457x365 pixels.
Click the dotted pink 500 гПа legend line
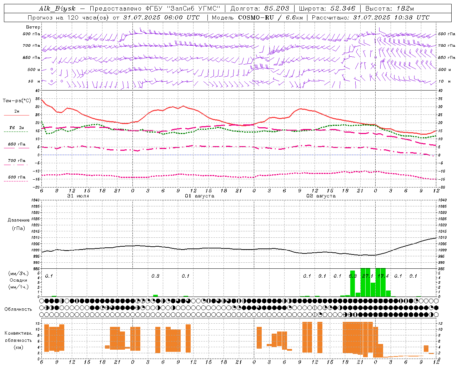click(x=16, y=181)
